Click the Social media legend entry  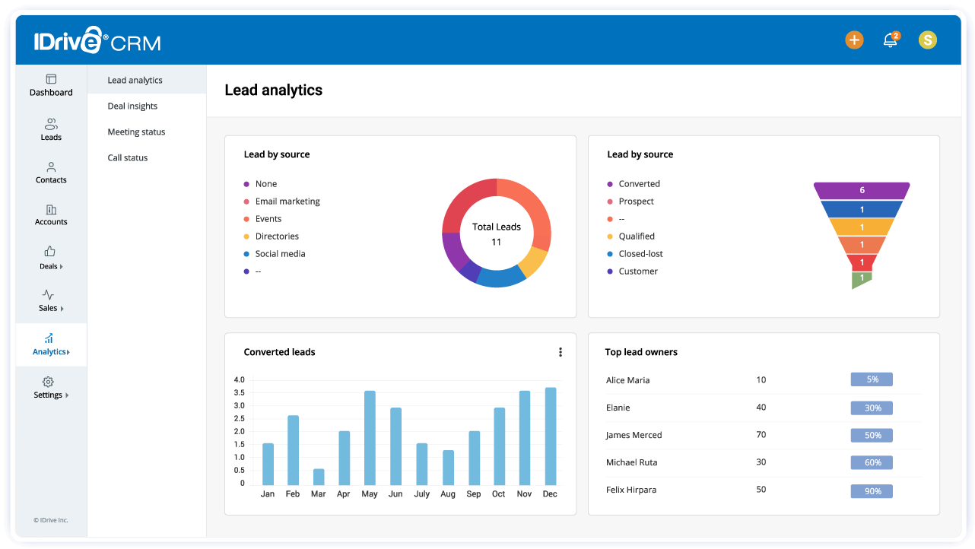pyautogui.click(x=274, y=254)
